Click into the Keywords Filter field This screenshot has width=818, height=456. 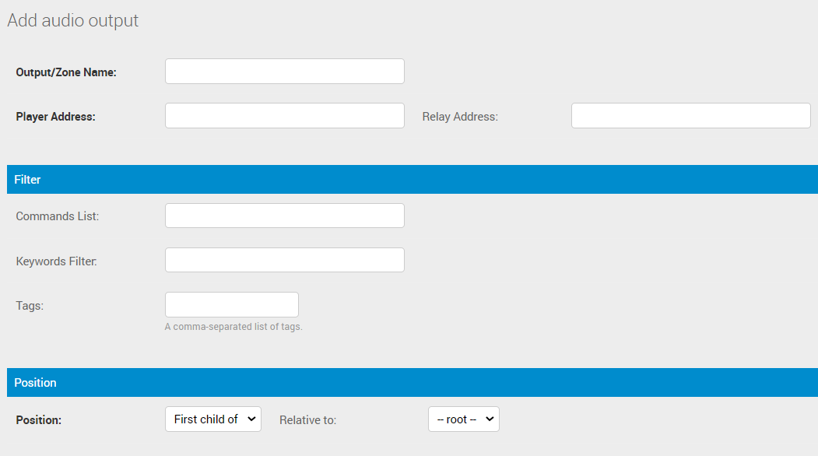[284, 260]
